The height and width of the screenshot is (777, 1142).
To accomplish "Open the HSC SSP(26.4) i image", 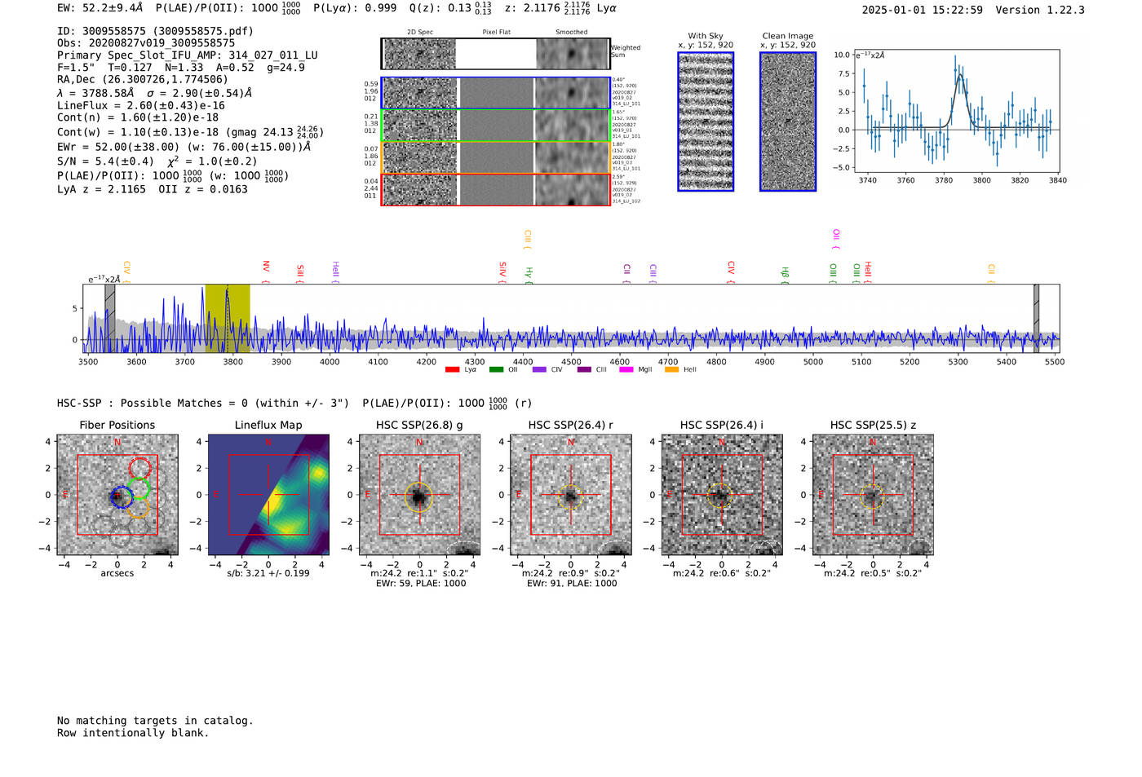I will point(722,495).
